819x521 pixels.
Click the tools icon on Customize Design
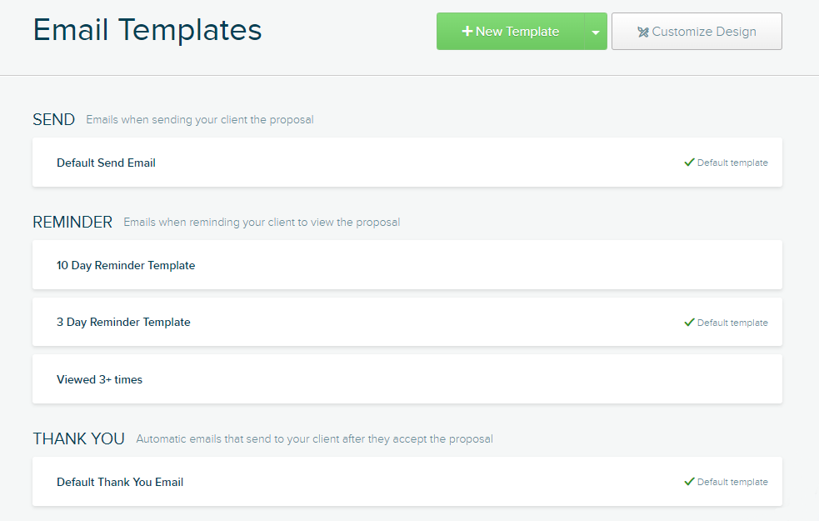pyautogui.click(x=643, y=32)
